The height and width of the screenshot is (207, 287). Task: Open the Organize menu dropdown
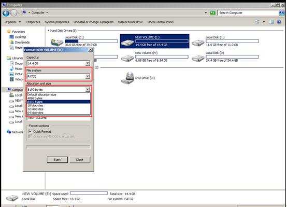click(12, 22)
